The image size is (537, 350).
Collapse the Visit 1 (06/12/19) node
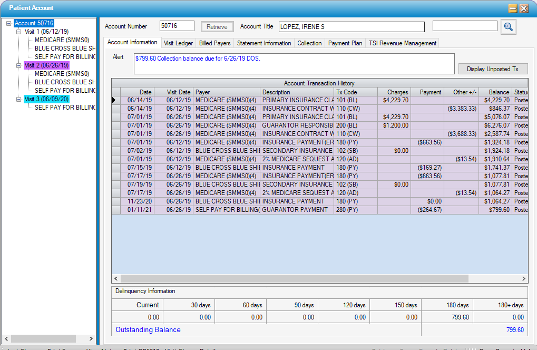coord(19,32)
